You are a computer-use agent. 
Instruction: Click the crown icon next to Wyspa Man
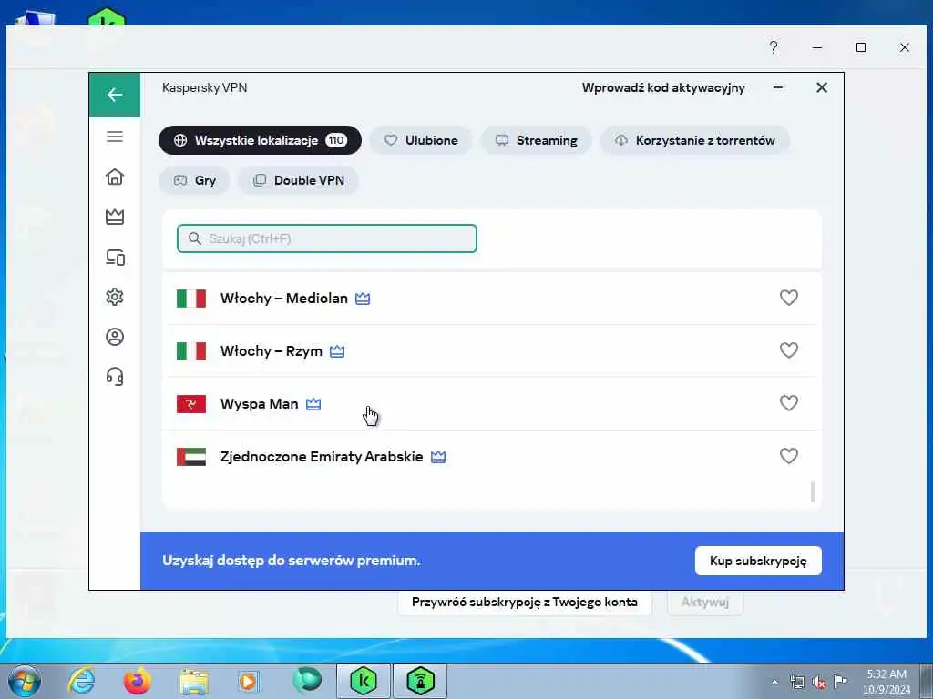pyautogui.click(x=313, y=404)
